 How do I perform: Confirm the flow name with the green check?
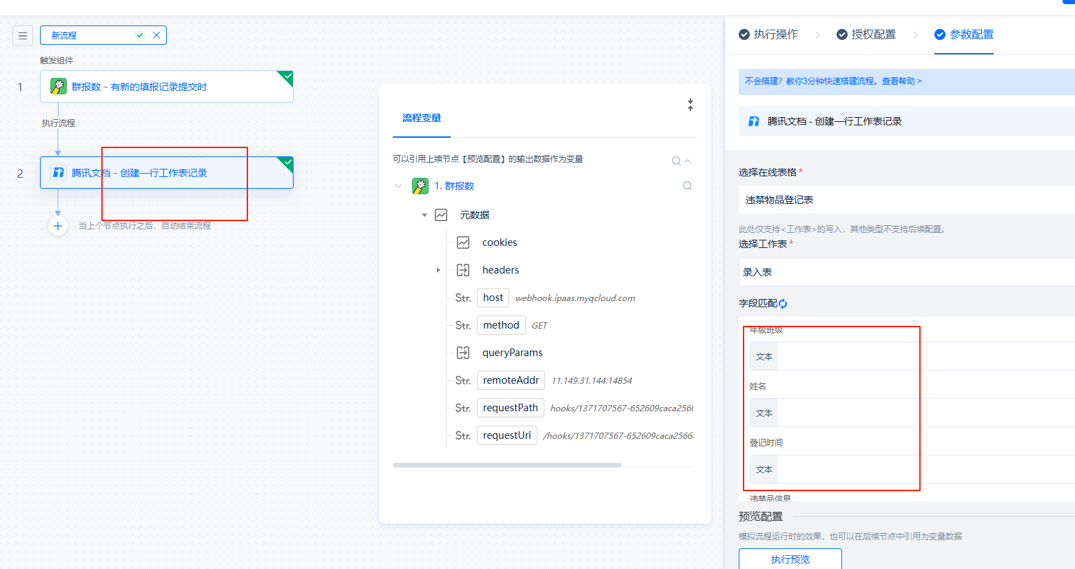[140, 35]
